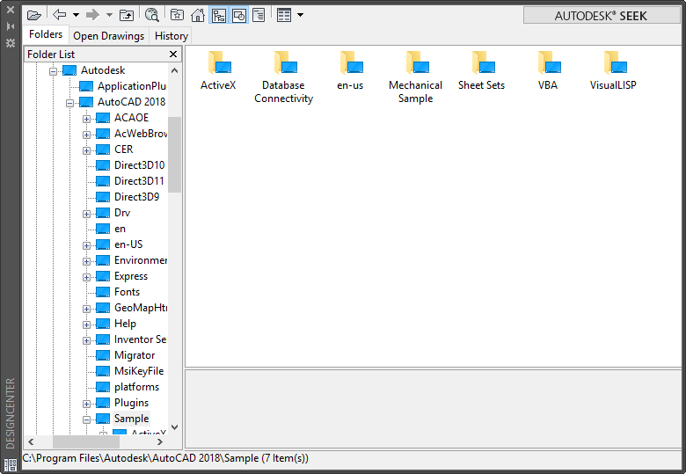Open the Back history dropdown arrow
The width and height of the screenshot is (686, 474).
tap(76, 15)
